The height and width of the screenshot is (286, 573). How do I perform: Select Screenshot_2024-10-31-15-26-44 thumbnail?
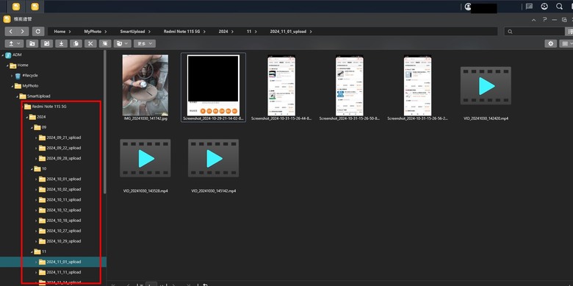point(281,85)
